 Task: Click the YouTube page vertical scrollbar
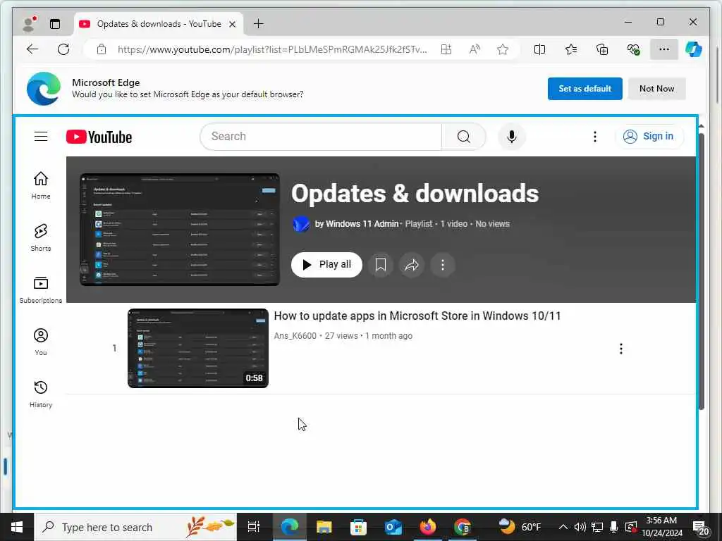pyautogui.click(x=702, y=271)
